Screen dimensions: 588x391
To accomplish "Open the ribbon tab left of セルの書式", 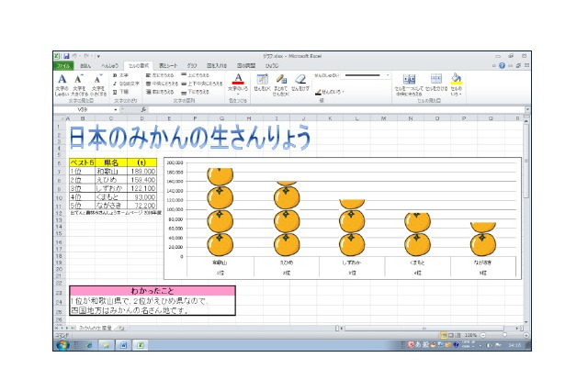I will point(109,66).
